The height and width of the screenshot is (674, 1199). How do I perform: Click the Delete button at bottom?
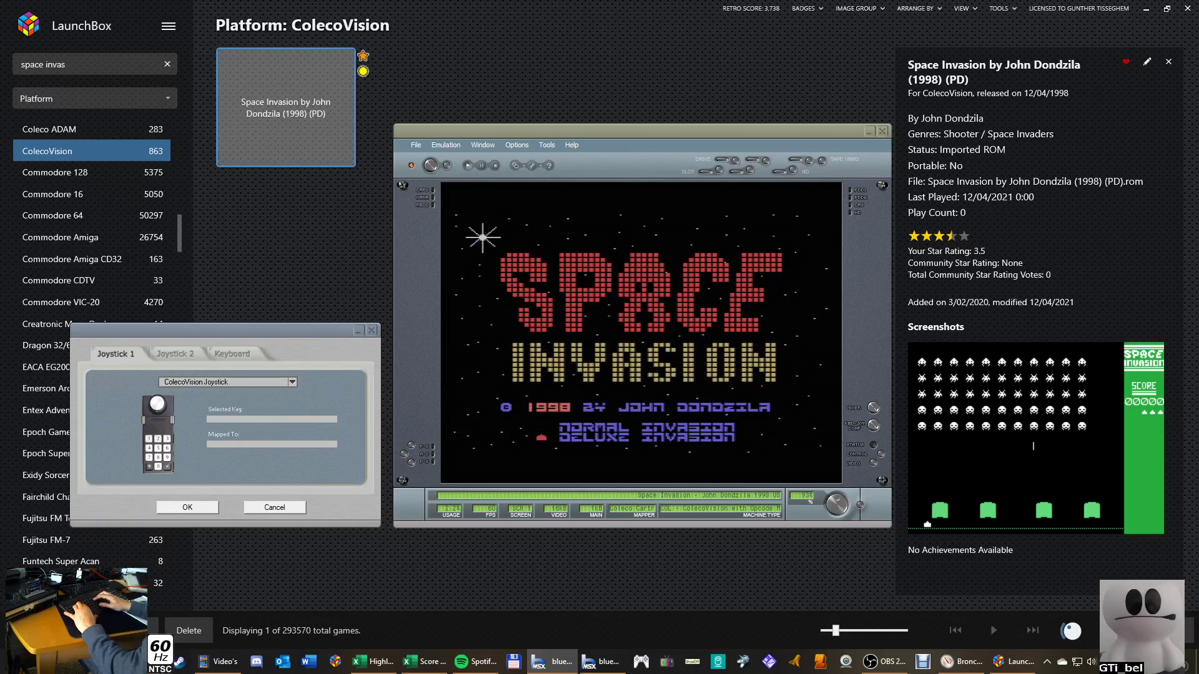click(189, 630)
